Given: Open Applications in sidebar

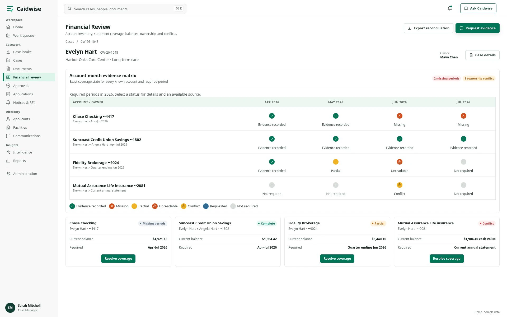Looking at the screenshot, I should [x=29, y=94].
